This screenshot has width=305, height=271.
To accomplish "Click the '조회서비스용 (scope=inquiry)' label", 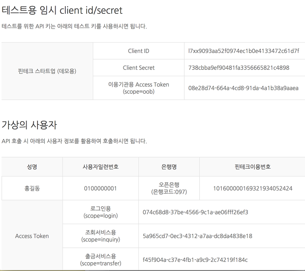I will [x=101, y=236].
